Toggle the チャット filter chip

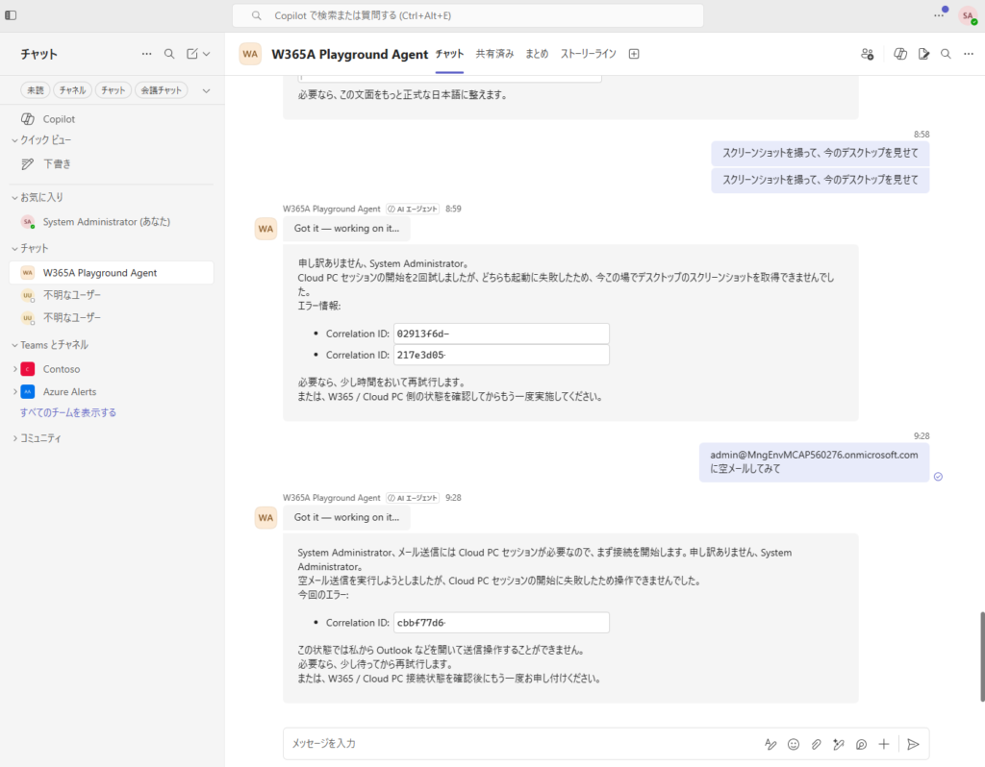pos(114,90)
